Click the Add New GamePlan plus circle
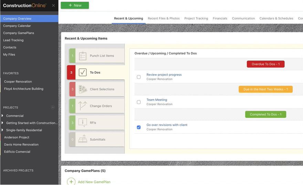Viewport: 303px width, 185px height. (x=71, y=182)
